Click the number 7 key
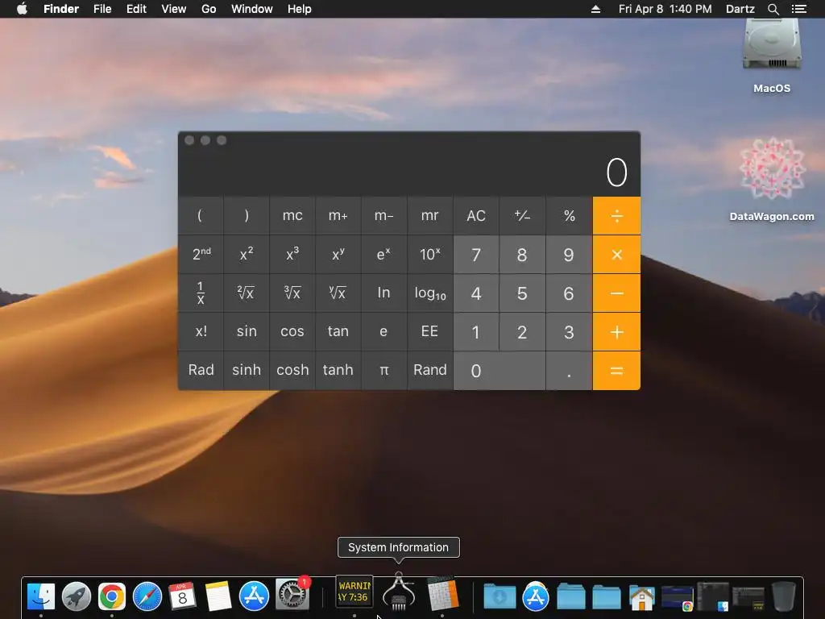Viewport: 825px width, 619px height. [x=476, y=254]
